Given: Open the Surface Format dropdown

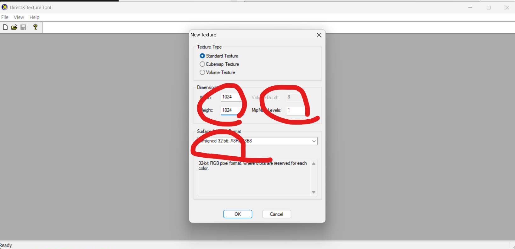Looking at the screenshot, I should click(x=257, y=141).
